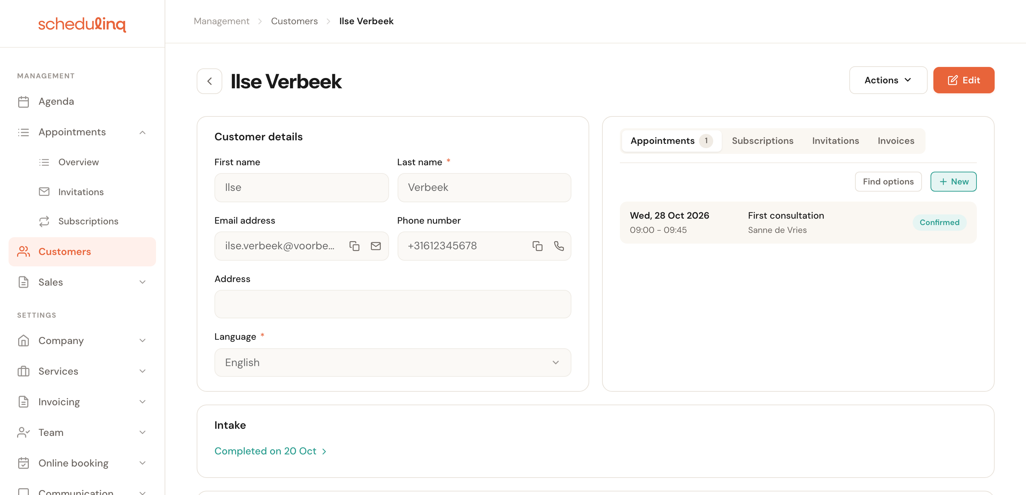The image size is (1026, 495).
Task: Click the Management breadcrumb link
Action: click(x=222, y=21)
